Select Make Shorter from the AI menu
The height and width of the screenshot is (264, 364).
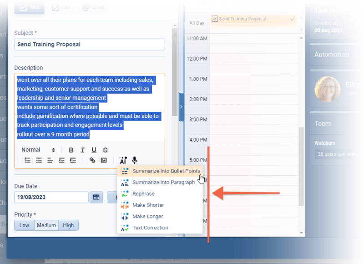[148, 205]
